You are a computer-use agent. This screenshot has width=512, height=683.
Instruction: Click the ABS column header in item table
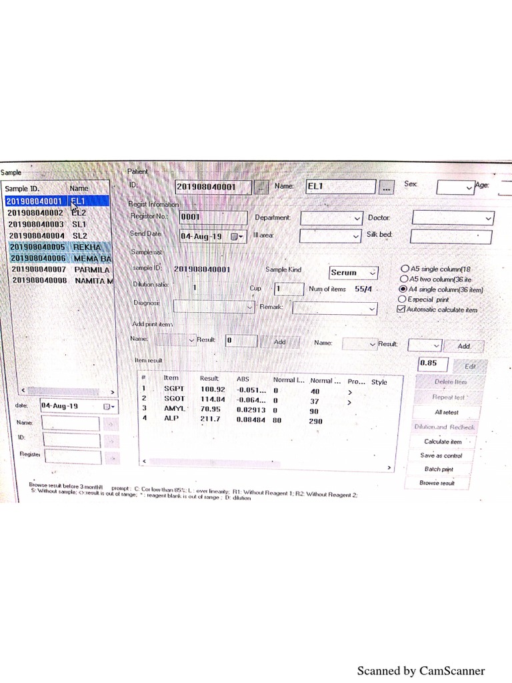243,380
